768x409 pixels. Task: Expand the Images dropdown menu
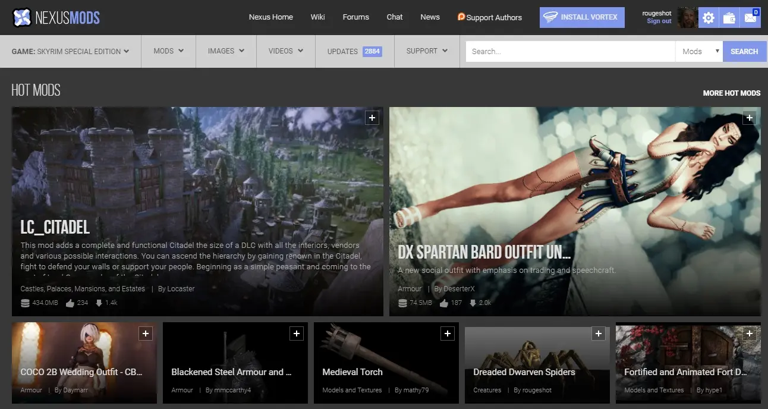coord(226,51)
